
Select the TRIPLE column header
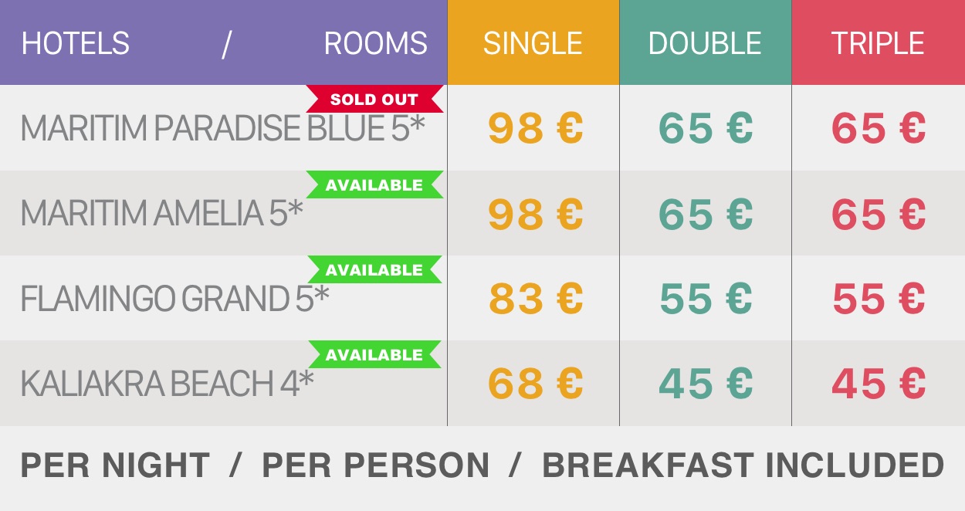pos(879,42)
